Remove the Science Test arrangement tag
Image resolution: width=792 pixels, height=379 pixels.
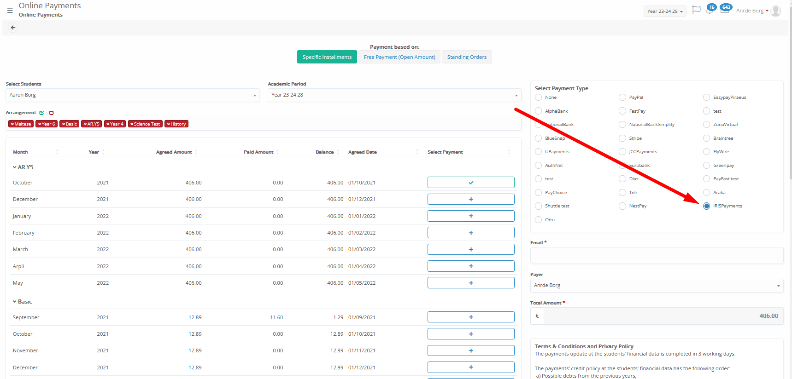click(132, 124)
